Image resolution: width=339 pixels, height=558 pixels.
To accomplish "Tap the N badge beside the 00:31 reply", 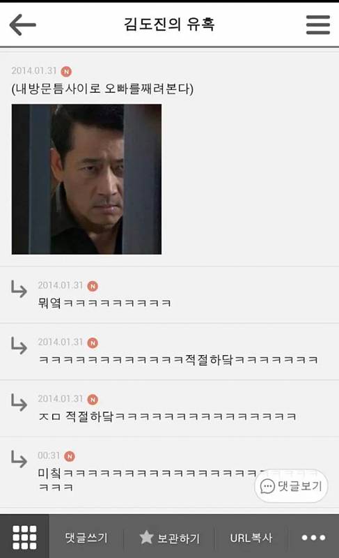I will 70,456.
